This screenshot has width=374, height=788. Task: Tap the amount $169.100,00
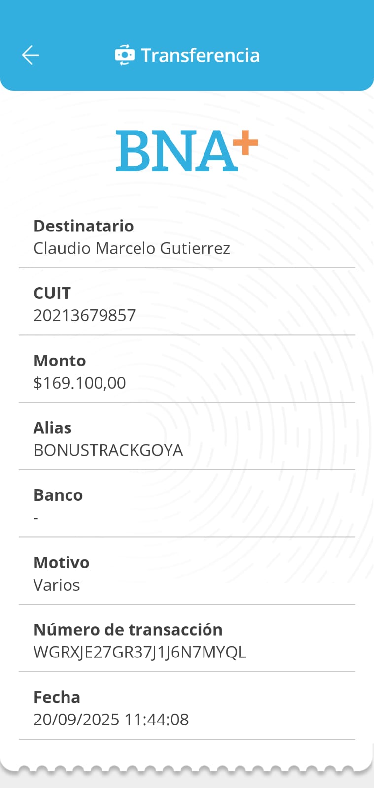click(79, 383)
